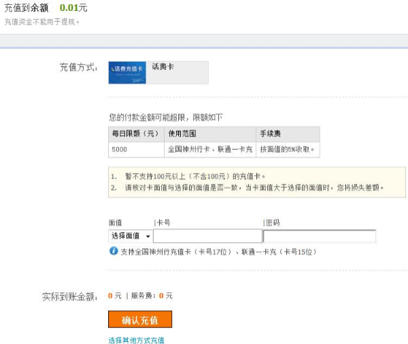Click the 每日限额(元) table header

pos(135,134)
